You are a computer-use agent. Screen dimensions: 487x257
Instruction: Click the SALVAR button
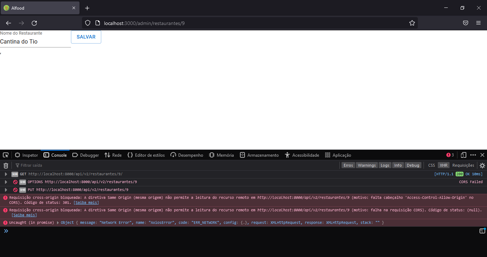point(86,37)
